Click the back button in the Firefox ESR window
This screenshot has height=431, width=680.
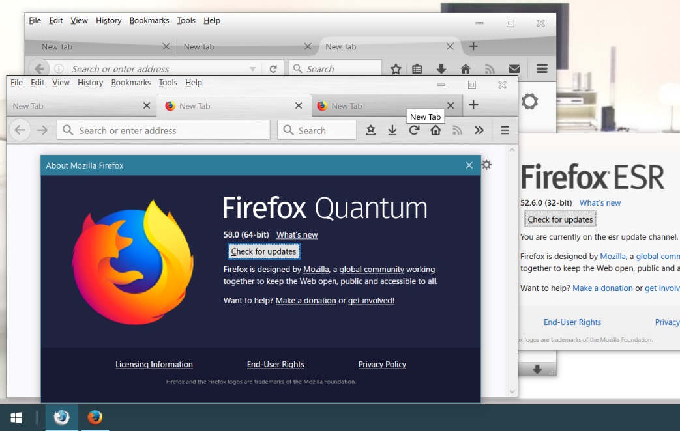coord(39,68)
